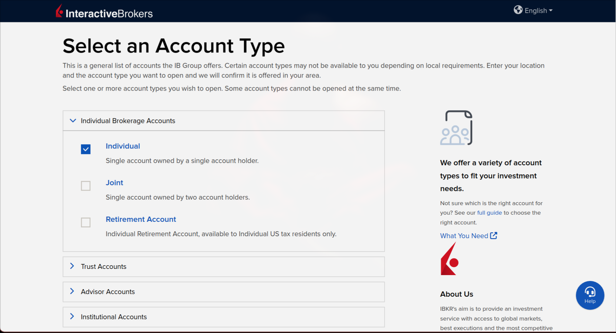Click the Joint account title link
Image resolution: width=616 pixels, height=333 pixels.
point(114,183)
